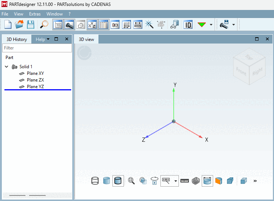Click the ruler measure icon in view toolbar

point(184,181)
